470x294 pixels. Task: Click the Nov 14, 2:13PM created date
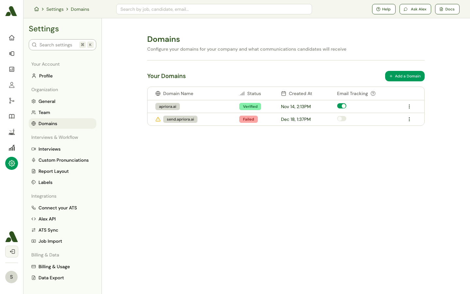[x=296, y=106]
